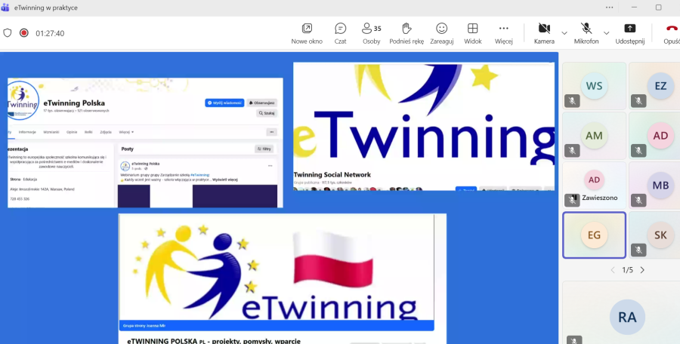Go to next participant page arrow
This screenshot has height=344, width=680.
(x=642, y=270)
